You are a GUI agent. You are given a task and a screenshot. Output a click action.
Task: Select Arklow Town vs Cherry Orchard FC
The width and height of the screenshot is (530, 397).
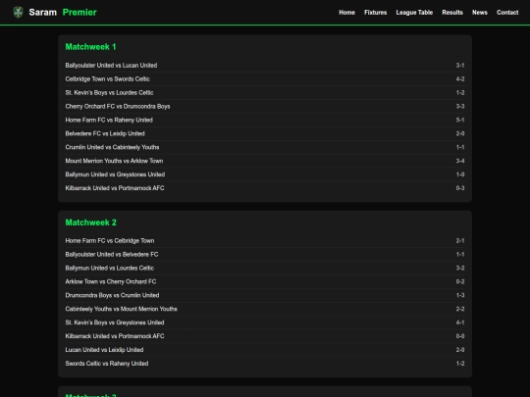pyautogui.click(x=265, y=281)
